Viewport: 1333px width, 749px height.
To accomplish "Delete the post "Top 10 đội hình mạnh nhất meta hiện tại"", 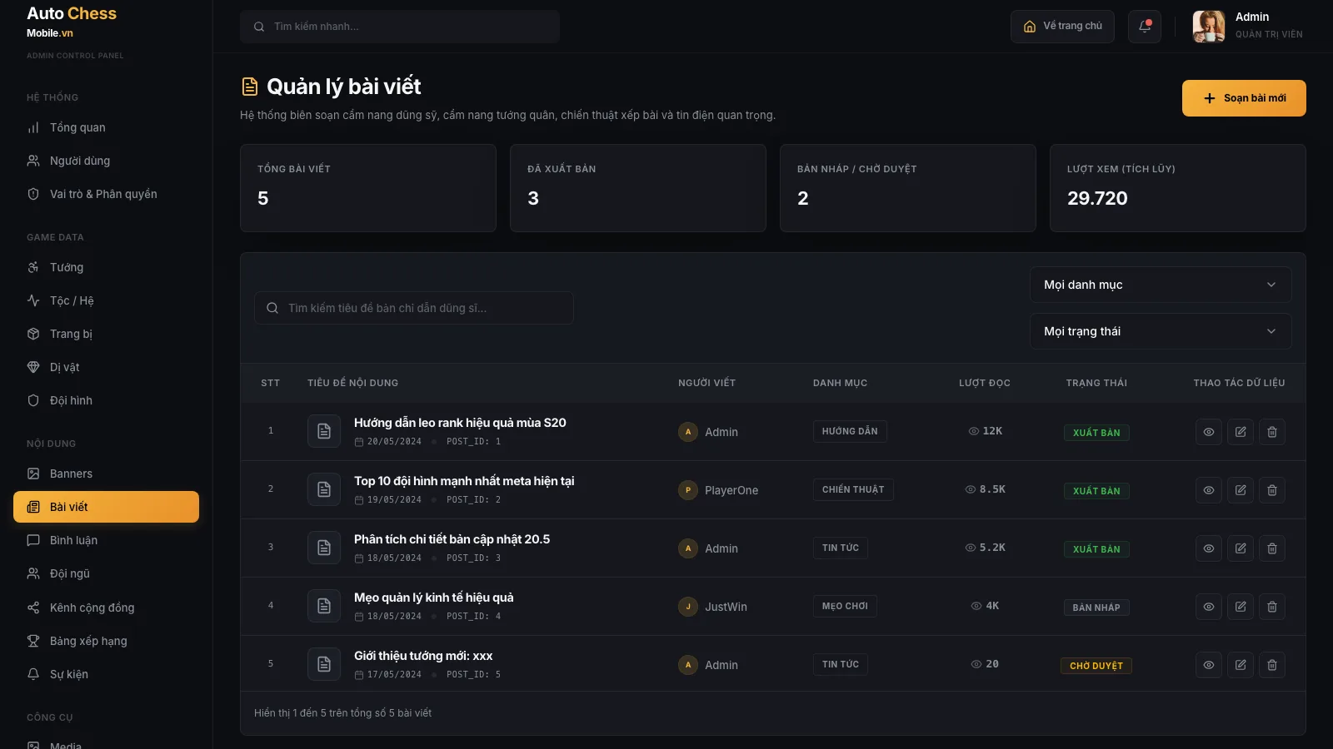I will coord(1272,490).
